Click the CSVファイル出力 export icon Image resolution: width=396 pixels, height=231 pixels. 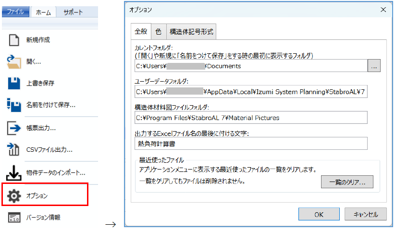point(14,149)
